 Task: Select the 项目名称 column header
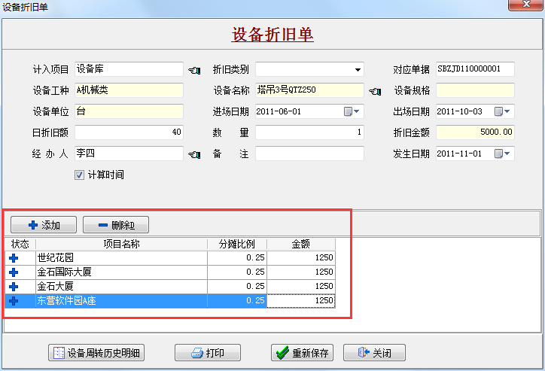[x=120, y=244]
